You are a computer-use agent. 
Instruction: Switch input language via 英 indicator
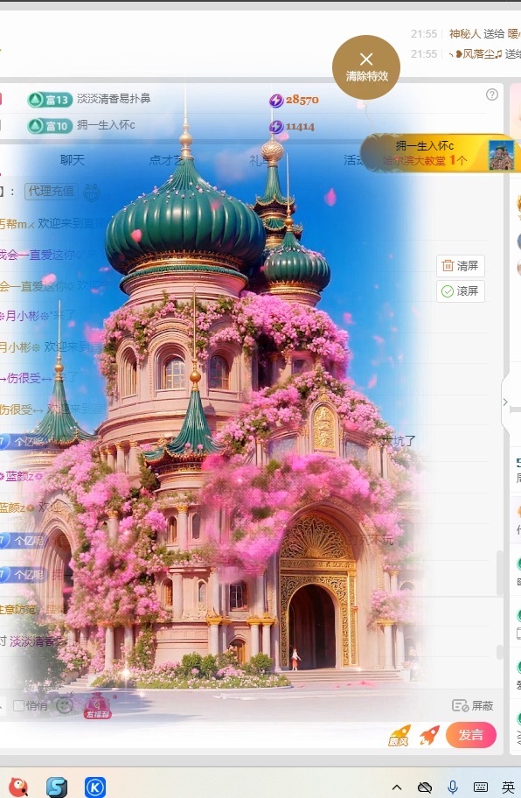click(508, 787)
